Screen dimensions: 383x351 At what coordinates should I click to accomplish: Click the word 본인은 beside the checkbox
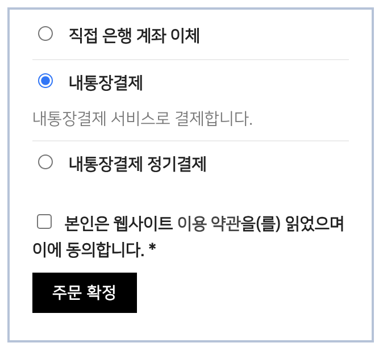[x=86, y=224]
